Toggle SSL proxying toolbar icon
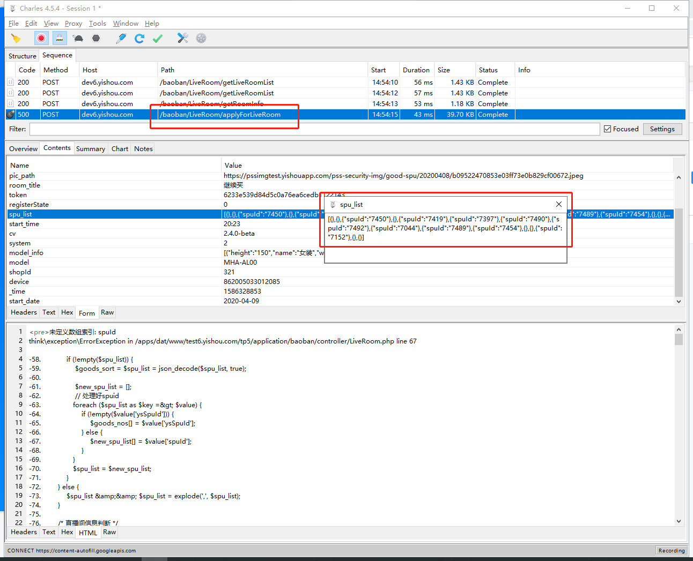The height and width of the screenshot is (561, 693). [60, 38]
